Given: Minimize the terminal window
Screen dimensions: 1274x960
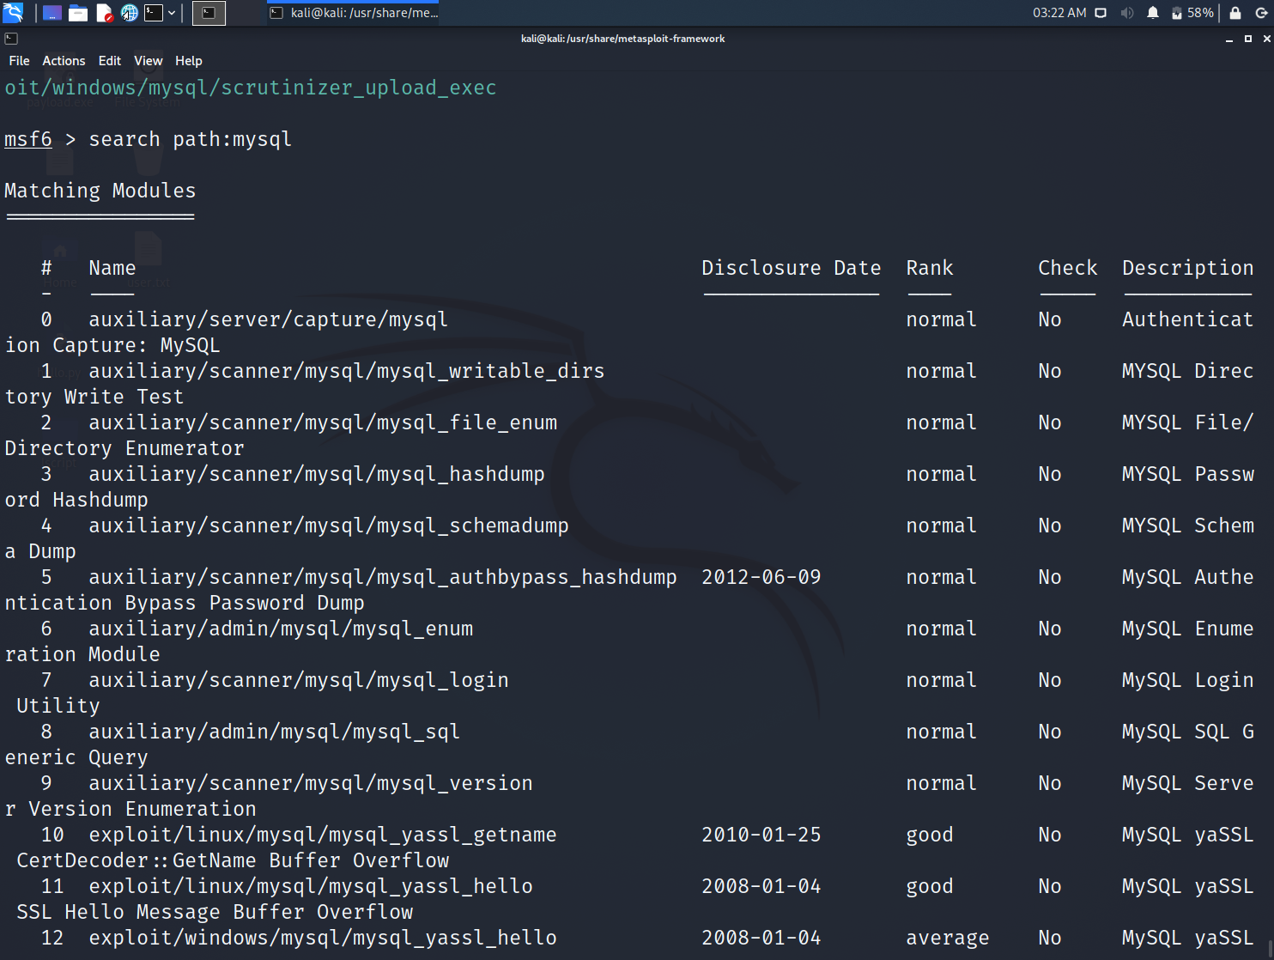Looking at the screenshot, I should click(x=1229, y=39).
